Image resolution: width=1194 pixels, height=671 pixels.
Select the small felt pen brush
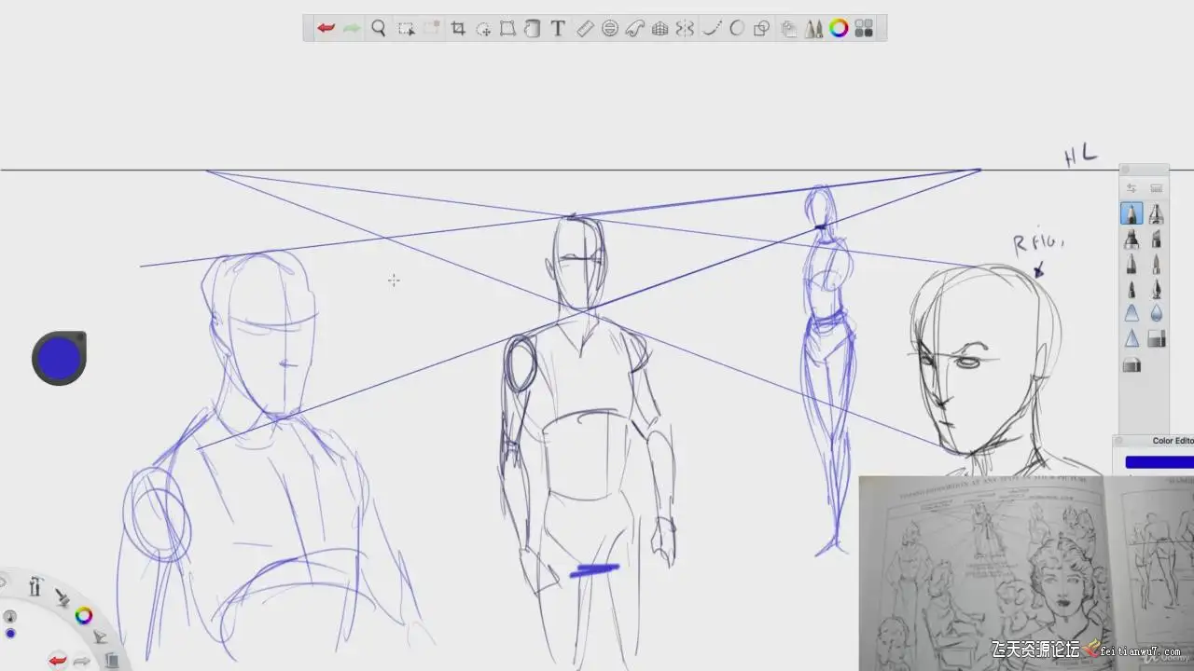(x=1132, y=289)
